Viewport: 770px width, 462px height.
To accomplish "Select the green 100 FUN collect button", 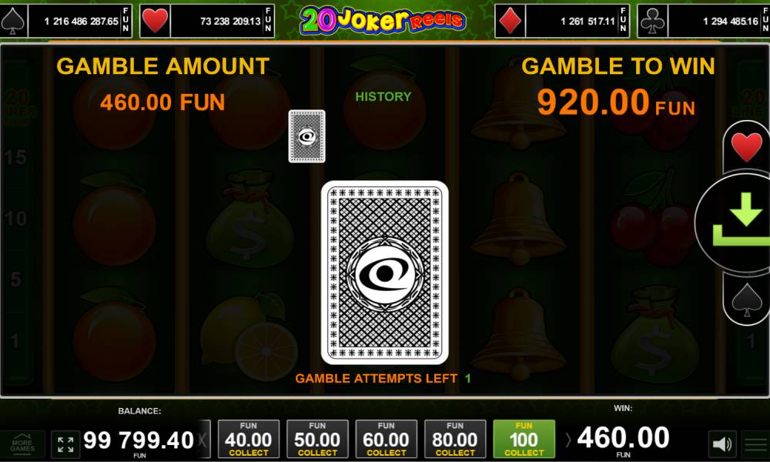I will click(524, 439).
